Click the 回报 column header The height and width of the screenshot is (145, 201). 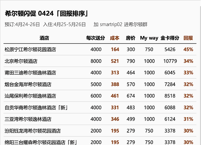(188, 38)
